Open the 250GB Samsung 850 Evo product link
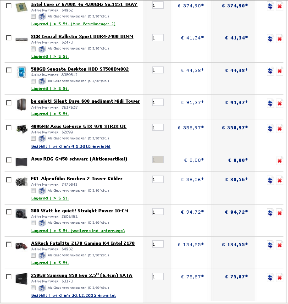The image size is (288, 304). (x=81, y=276)
